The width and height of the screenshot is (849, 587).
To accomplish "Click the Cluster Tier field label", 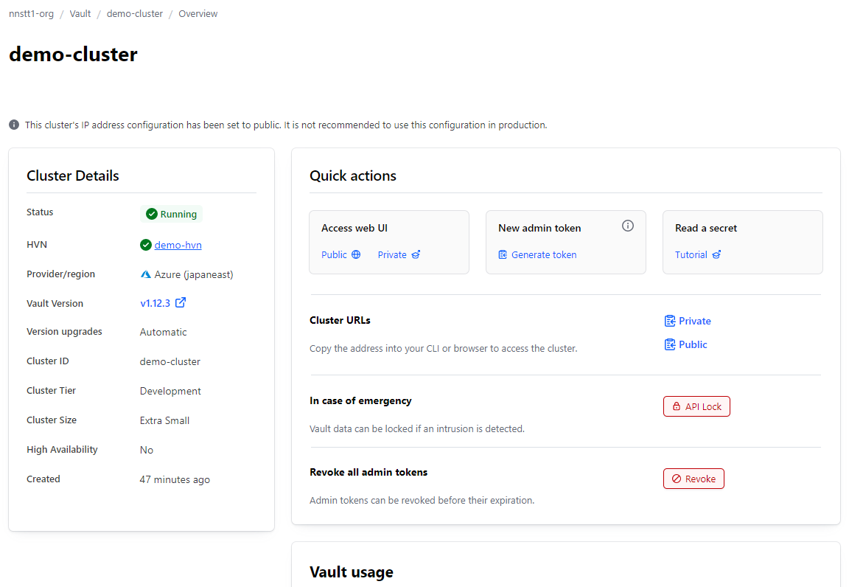I will 51,390.
